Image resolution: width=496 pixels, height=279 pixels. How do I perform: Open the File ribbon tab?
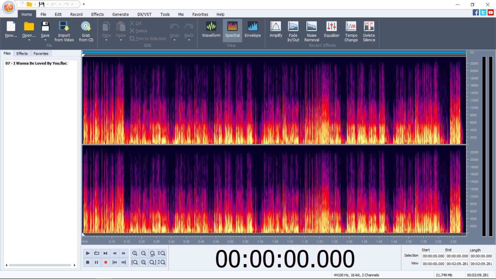click(43, 14)
